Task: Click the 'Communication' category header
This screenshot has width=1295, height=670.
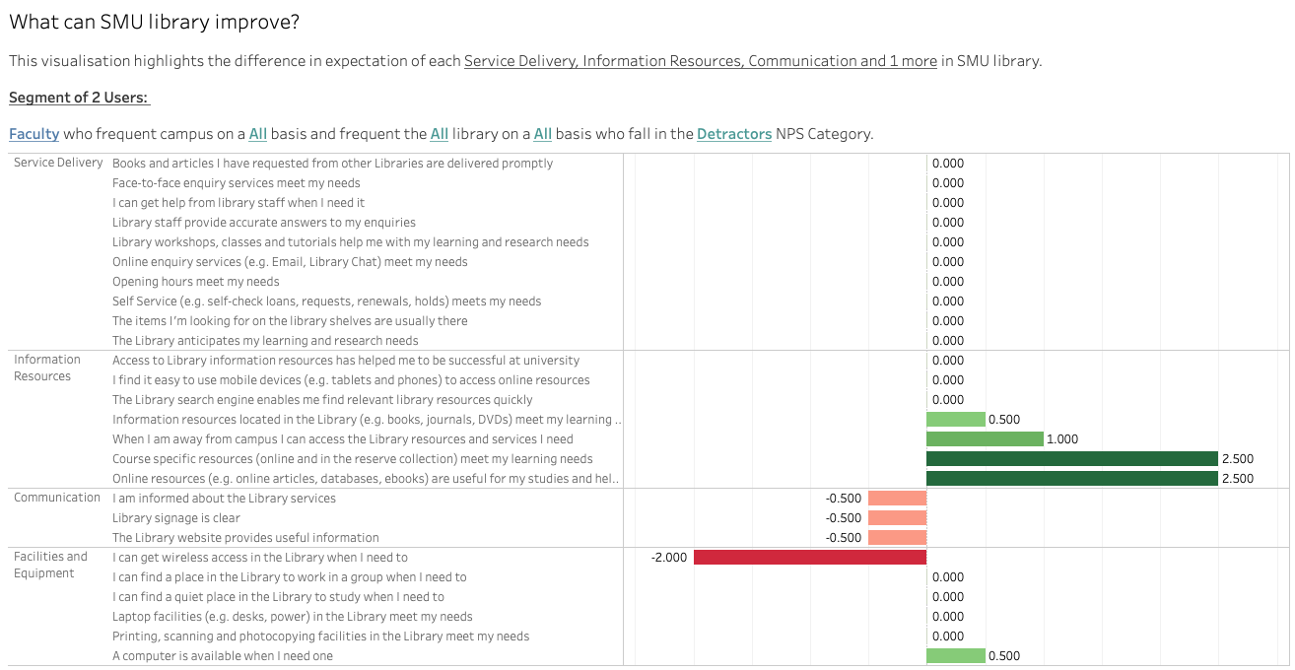Action: point(57,499)
